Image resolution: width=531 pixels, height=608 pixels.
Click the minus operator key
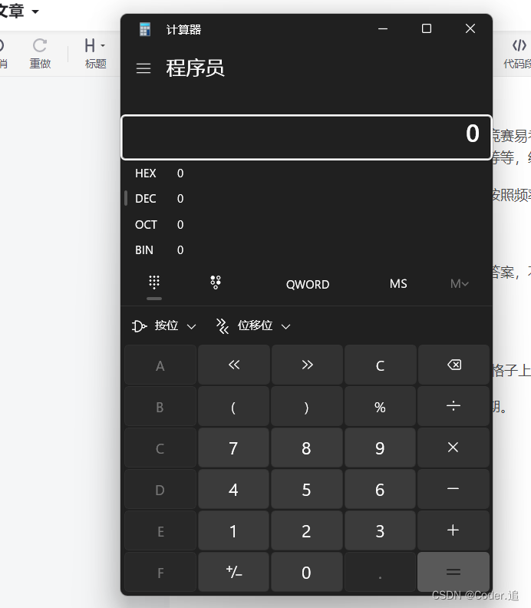(x=453, y=489)
